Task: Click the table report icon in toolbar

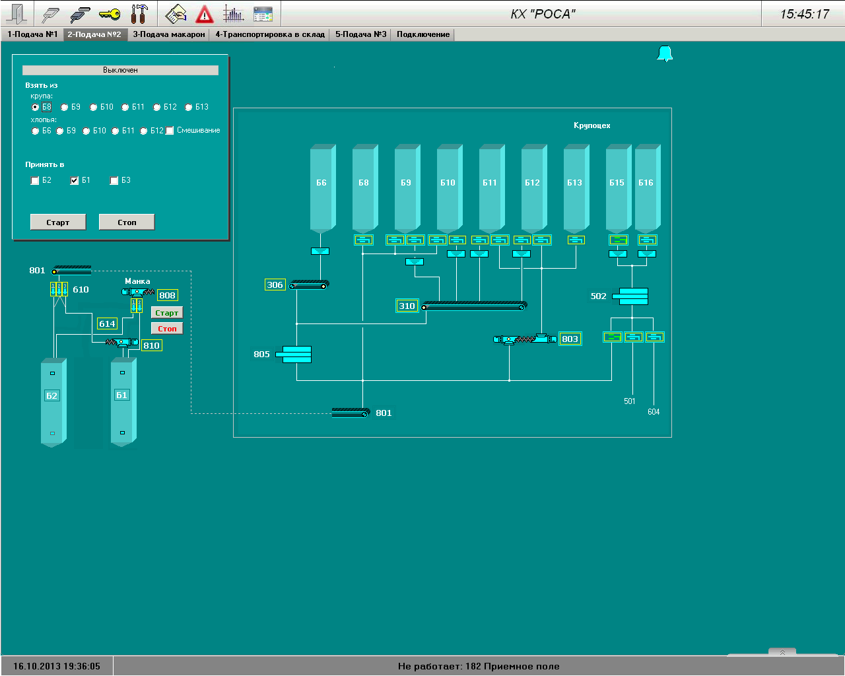Action: pos(263,14)
